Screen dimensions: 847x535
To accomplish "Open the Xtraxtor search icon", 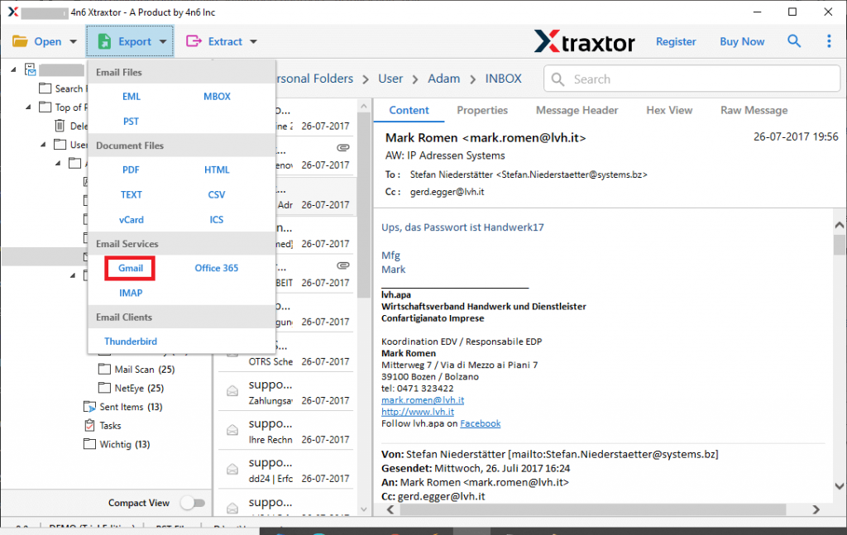I will coord(794,41).
